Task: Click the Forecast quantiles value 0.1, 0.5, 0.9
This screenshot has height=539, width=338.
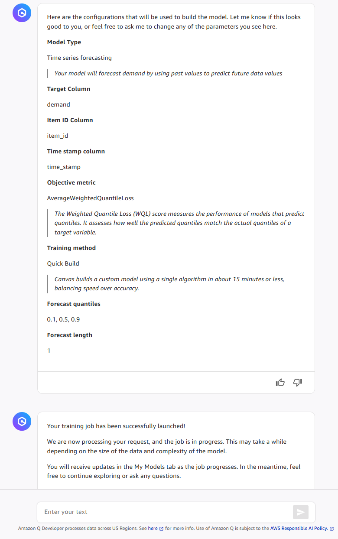Action: coord(62,319)
